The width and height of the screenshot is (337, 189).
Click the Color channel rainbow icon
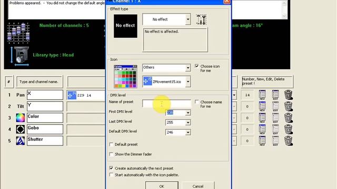click(21, 118)
